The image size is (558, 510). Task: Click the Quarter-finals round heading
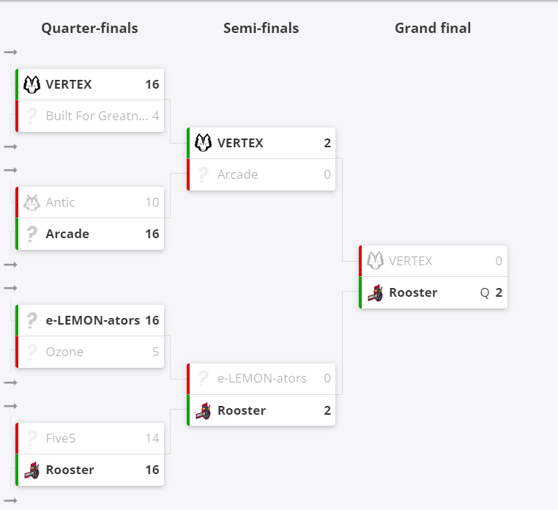(x=89, y=28)
